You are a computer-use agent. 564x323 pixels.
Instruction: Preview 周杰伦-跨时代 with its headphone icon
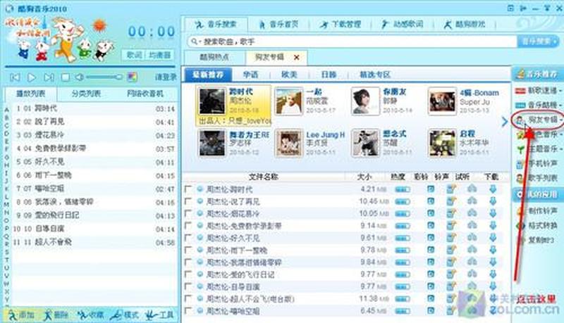point(472,189)
